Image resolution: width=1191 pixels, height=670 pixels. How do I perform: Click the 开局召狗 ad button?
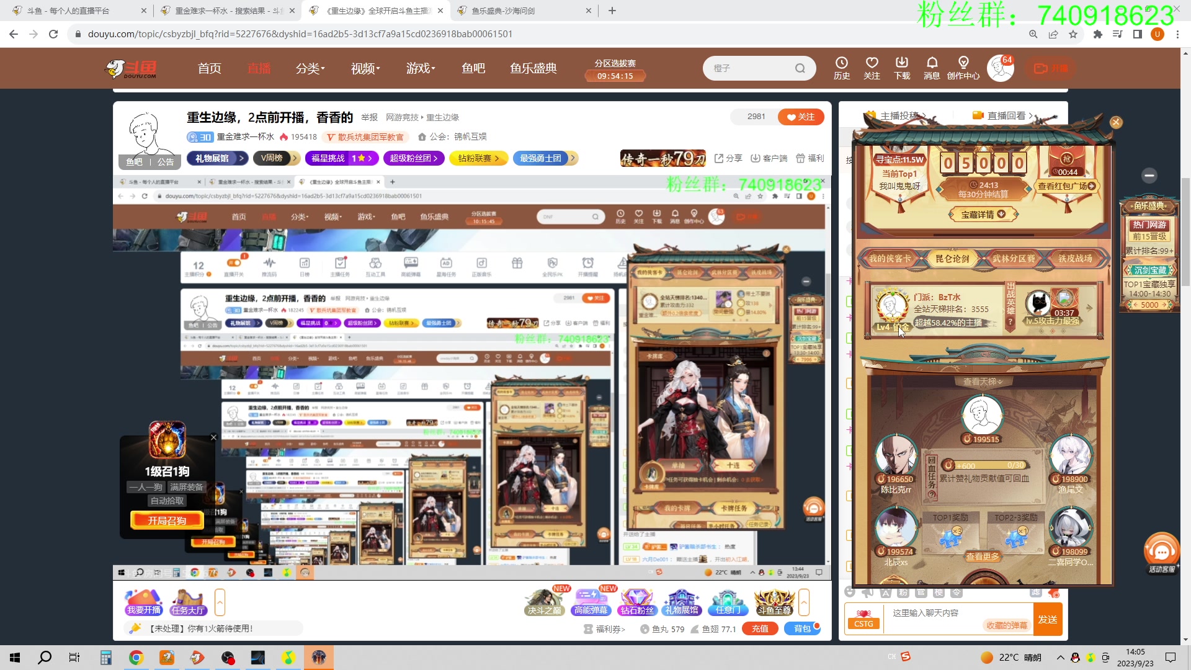[x=167, y=520]
